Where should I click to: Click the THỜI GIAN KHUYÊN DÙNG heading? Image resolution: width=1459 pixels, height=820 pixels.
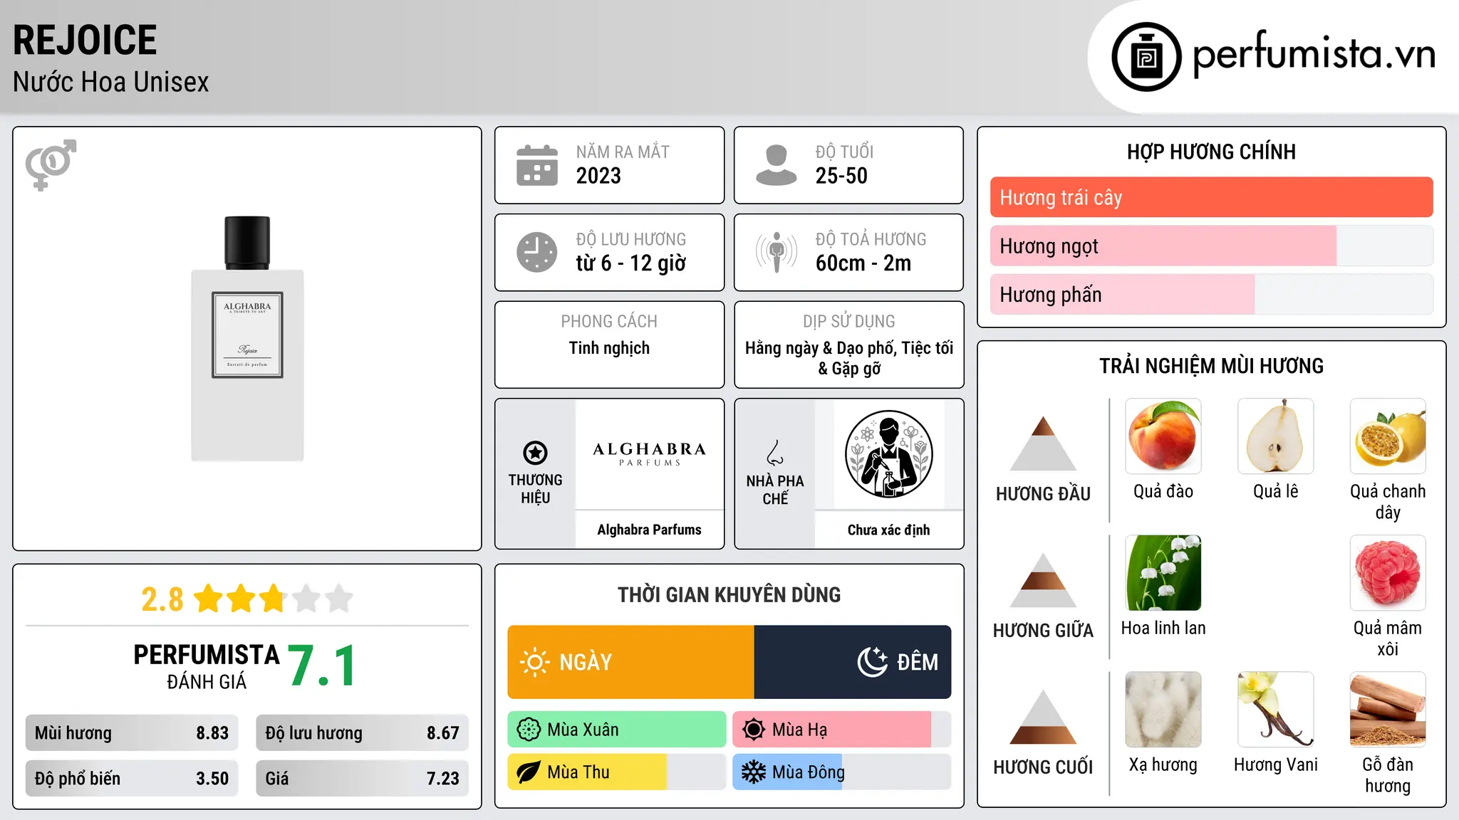click(x=729, y=594)
